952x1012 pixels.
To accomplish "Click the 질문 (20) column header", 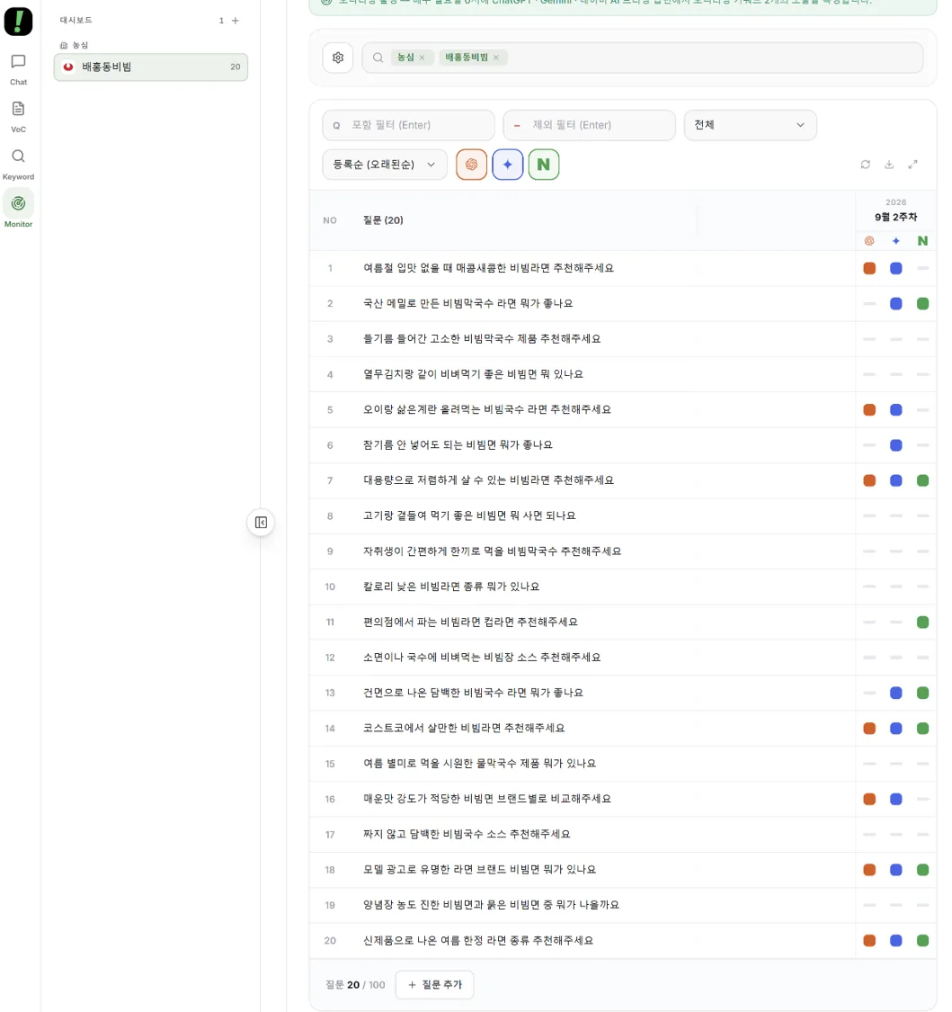I will (383, 220).
